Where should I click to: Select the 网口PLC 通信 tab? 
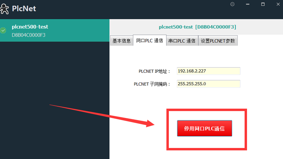click(x=149, y=40)
